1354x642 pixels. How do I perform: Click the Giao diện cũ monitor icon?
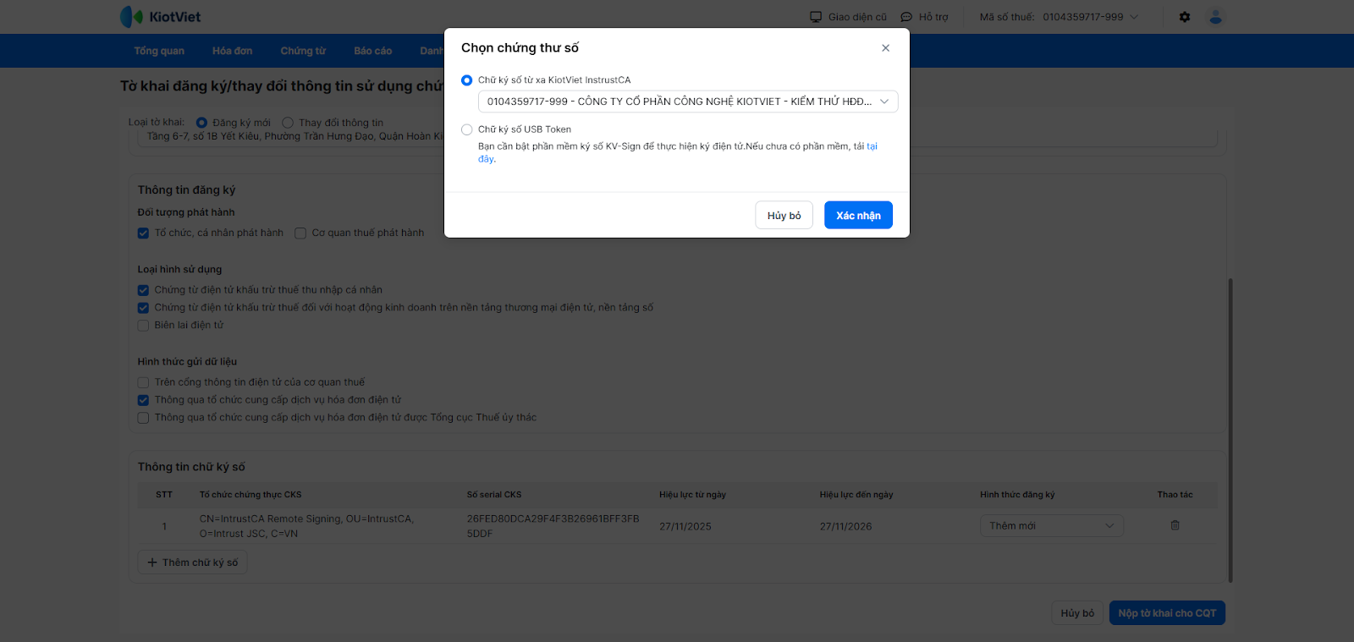(816, 17)
